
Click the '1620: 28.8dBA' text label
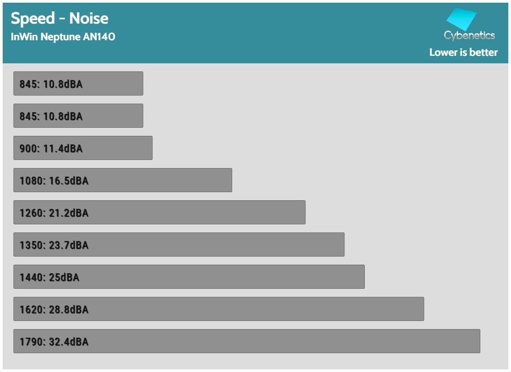coord(54,310)
